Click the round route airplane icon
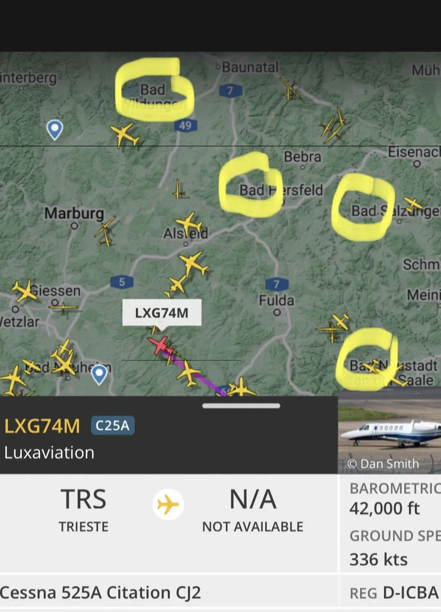The width and height of the screenshot is (441, 612). [168, 504]
